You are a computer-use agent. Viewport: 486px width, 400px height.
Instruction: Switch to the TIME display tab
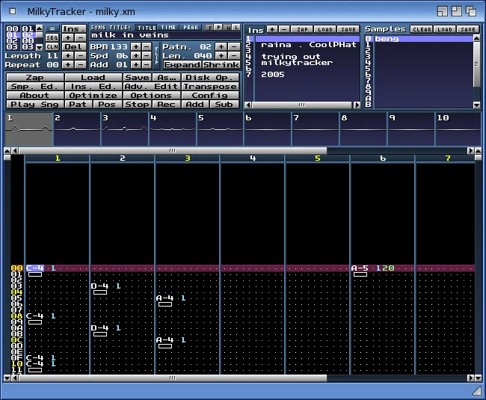click(x=168, y=28)
